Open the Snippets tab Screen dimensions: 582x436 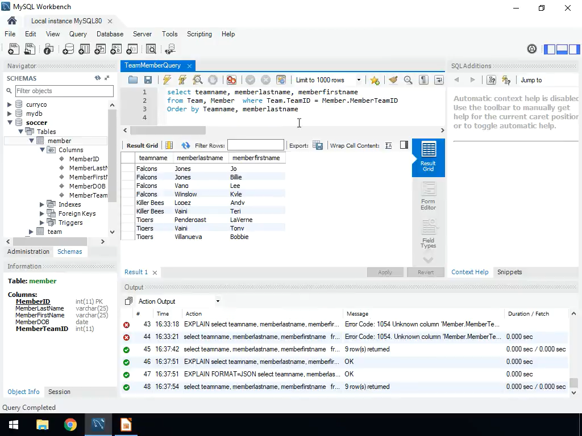[x=509, y=272]
